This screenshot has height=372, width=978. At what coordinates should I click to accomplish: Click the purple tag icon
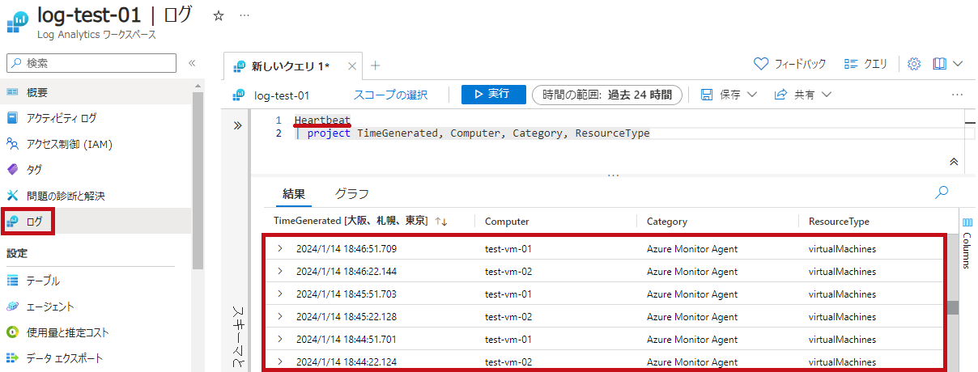pos(12,170)
